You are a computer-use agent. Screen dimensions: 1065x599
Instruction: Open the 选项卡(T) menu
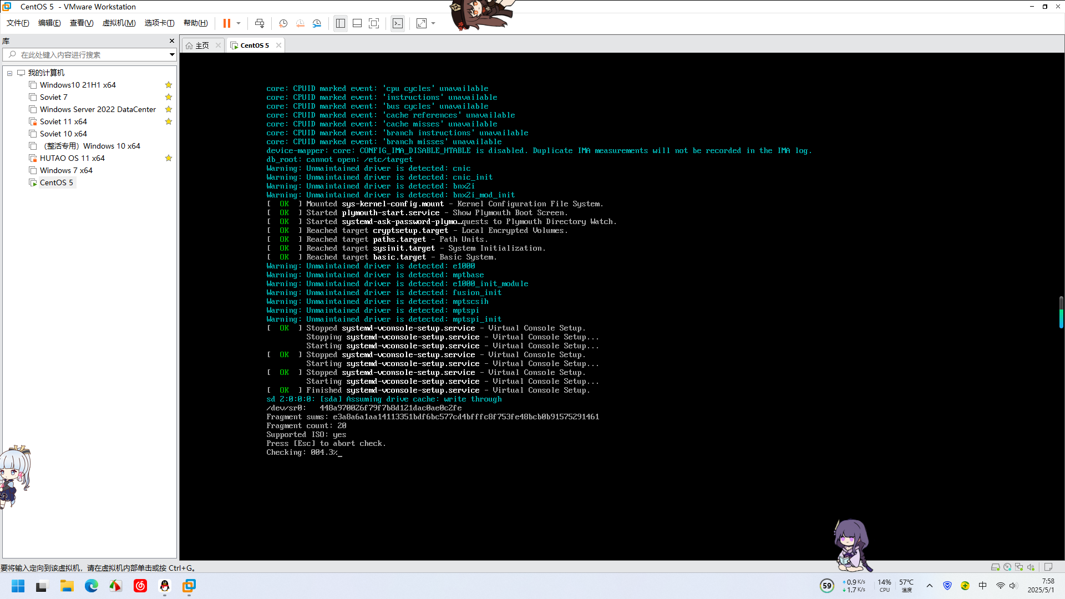point(159,23)
